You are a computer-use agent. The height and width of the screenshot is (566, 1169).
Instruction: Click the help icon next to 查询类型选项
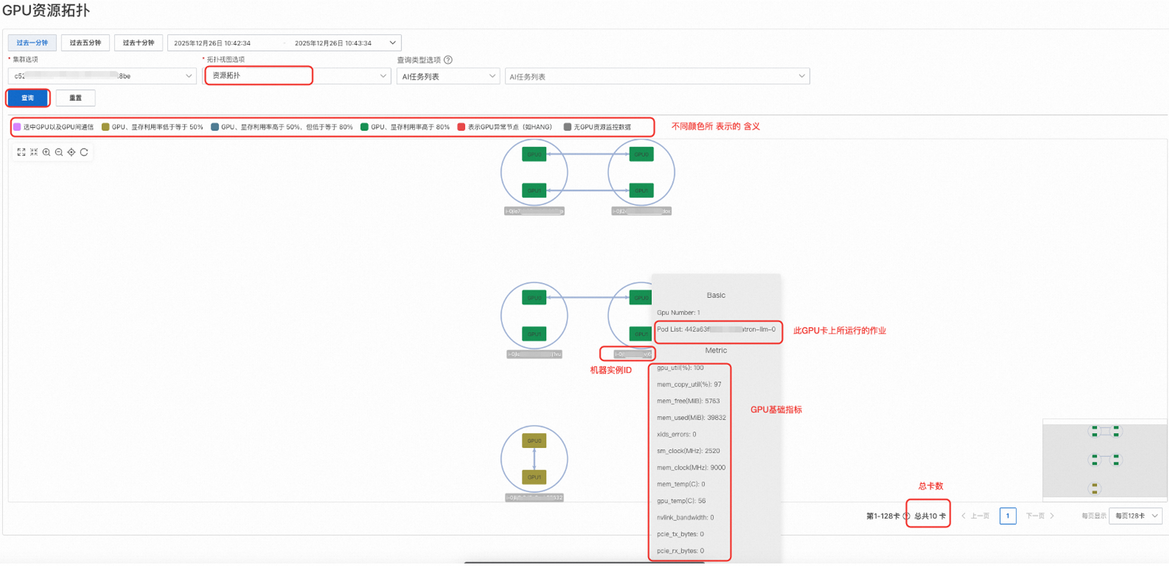448,60
